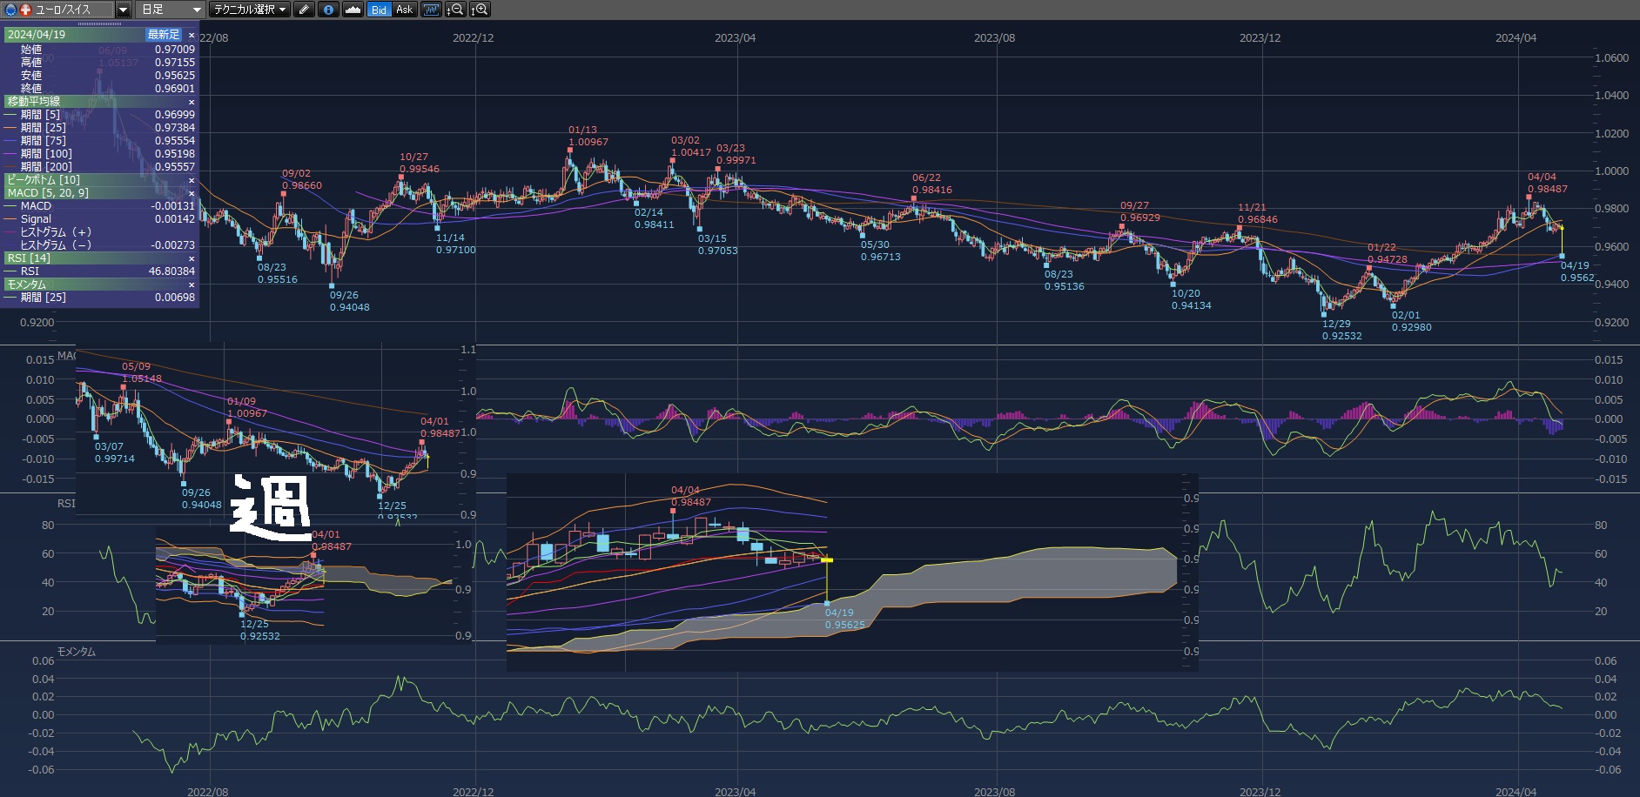Select the 期間 [200] moving average entry
Viewport: 1640px width, 797px height.
[x=47, y=167]
